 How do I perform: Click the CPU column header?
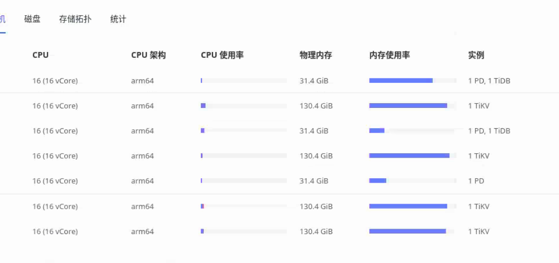40,55
